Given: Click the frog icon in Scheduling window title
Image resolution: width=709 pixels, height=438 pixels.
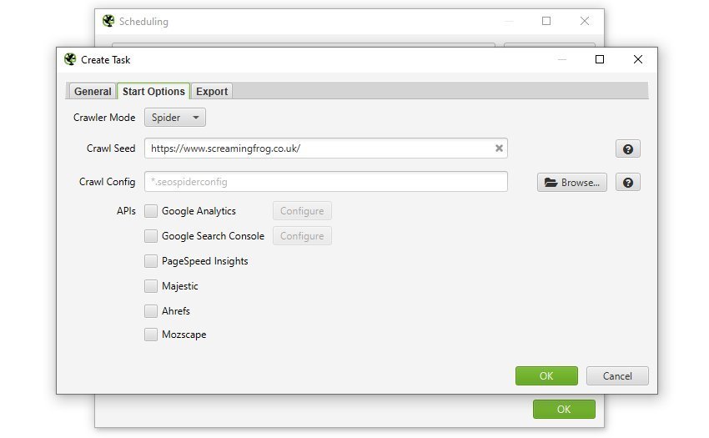Looking at the screenshot, I should pos(108,21).
